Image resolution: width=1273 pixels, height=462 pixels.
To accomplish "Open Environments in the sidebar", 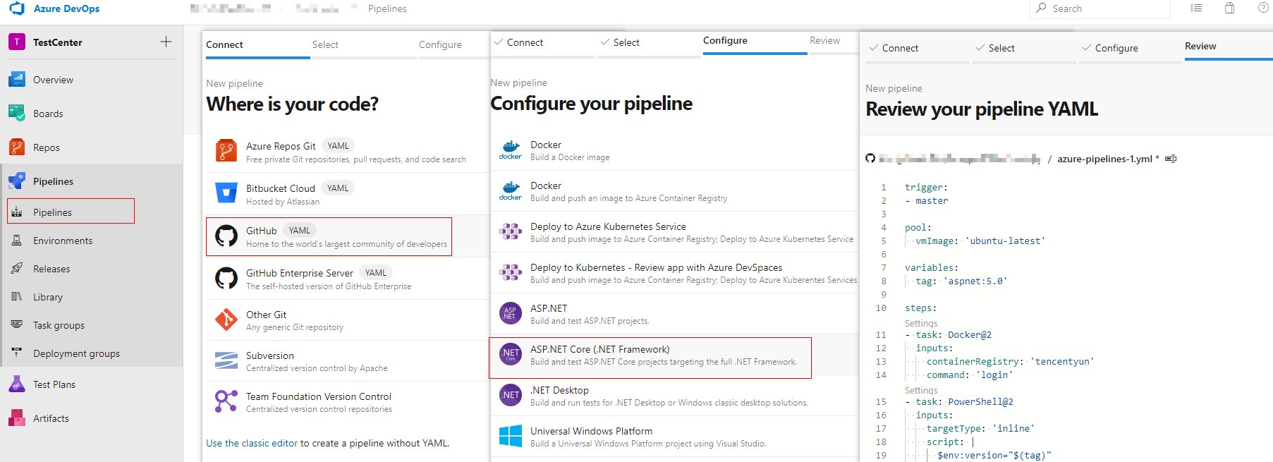I will pos(63,241).
